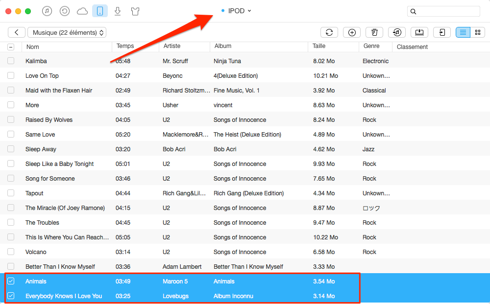Click the album Rich Gang (Deluxe Edition)
Viewport: 490px width, 304px height.
pos(249,193)
